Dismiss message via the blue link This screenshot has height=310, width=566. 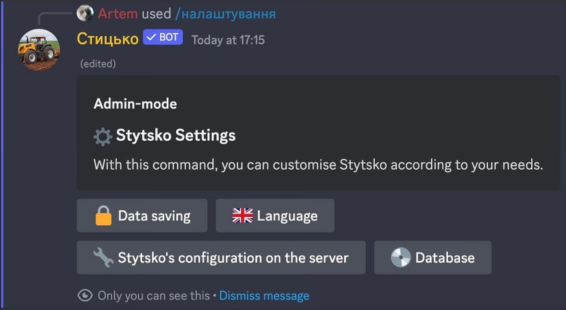pyautogui.click(x=264, y=295)
